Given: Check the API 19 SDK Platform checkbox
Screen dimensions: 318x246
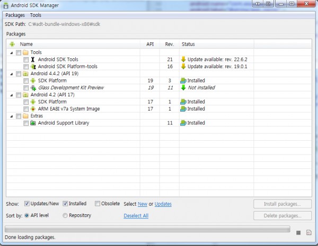Looking at the screenshot, I should pyautogui.click(x=26, y=81).
